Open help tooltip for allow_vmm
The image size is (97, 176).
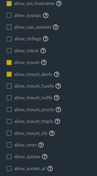pyautogui.click(x=41, y=145)
